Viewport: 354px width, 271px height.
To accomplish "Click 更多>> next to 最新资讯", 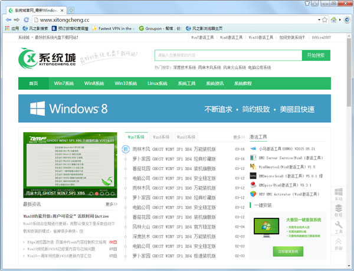I will (x=112, y=204).
